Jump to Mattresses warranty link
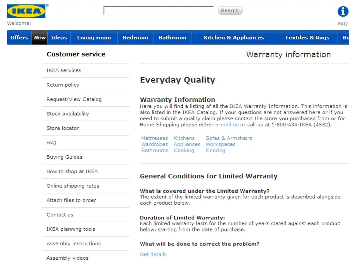 (x=154, y=138)
